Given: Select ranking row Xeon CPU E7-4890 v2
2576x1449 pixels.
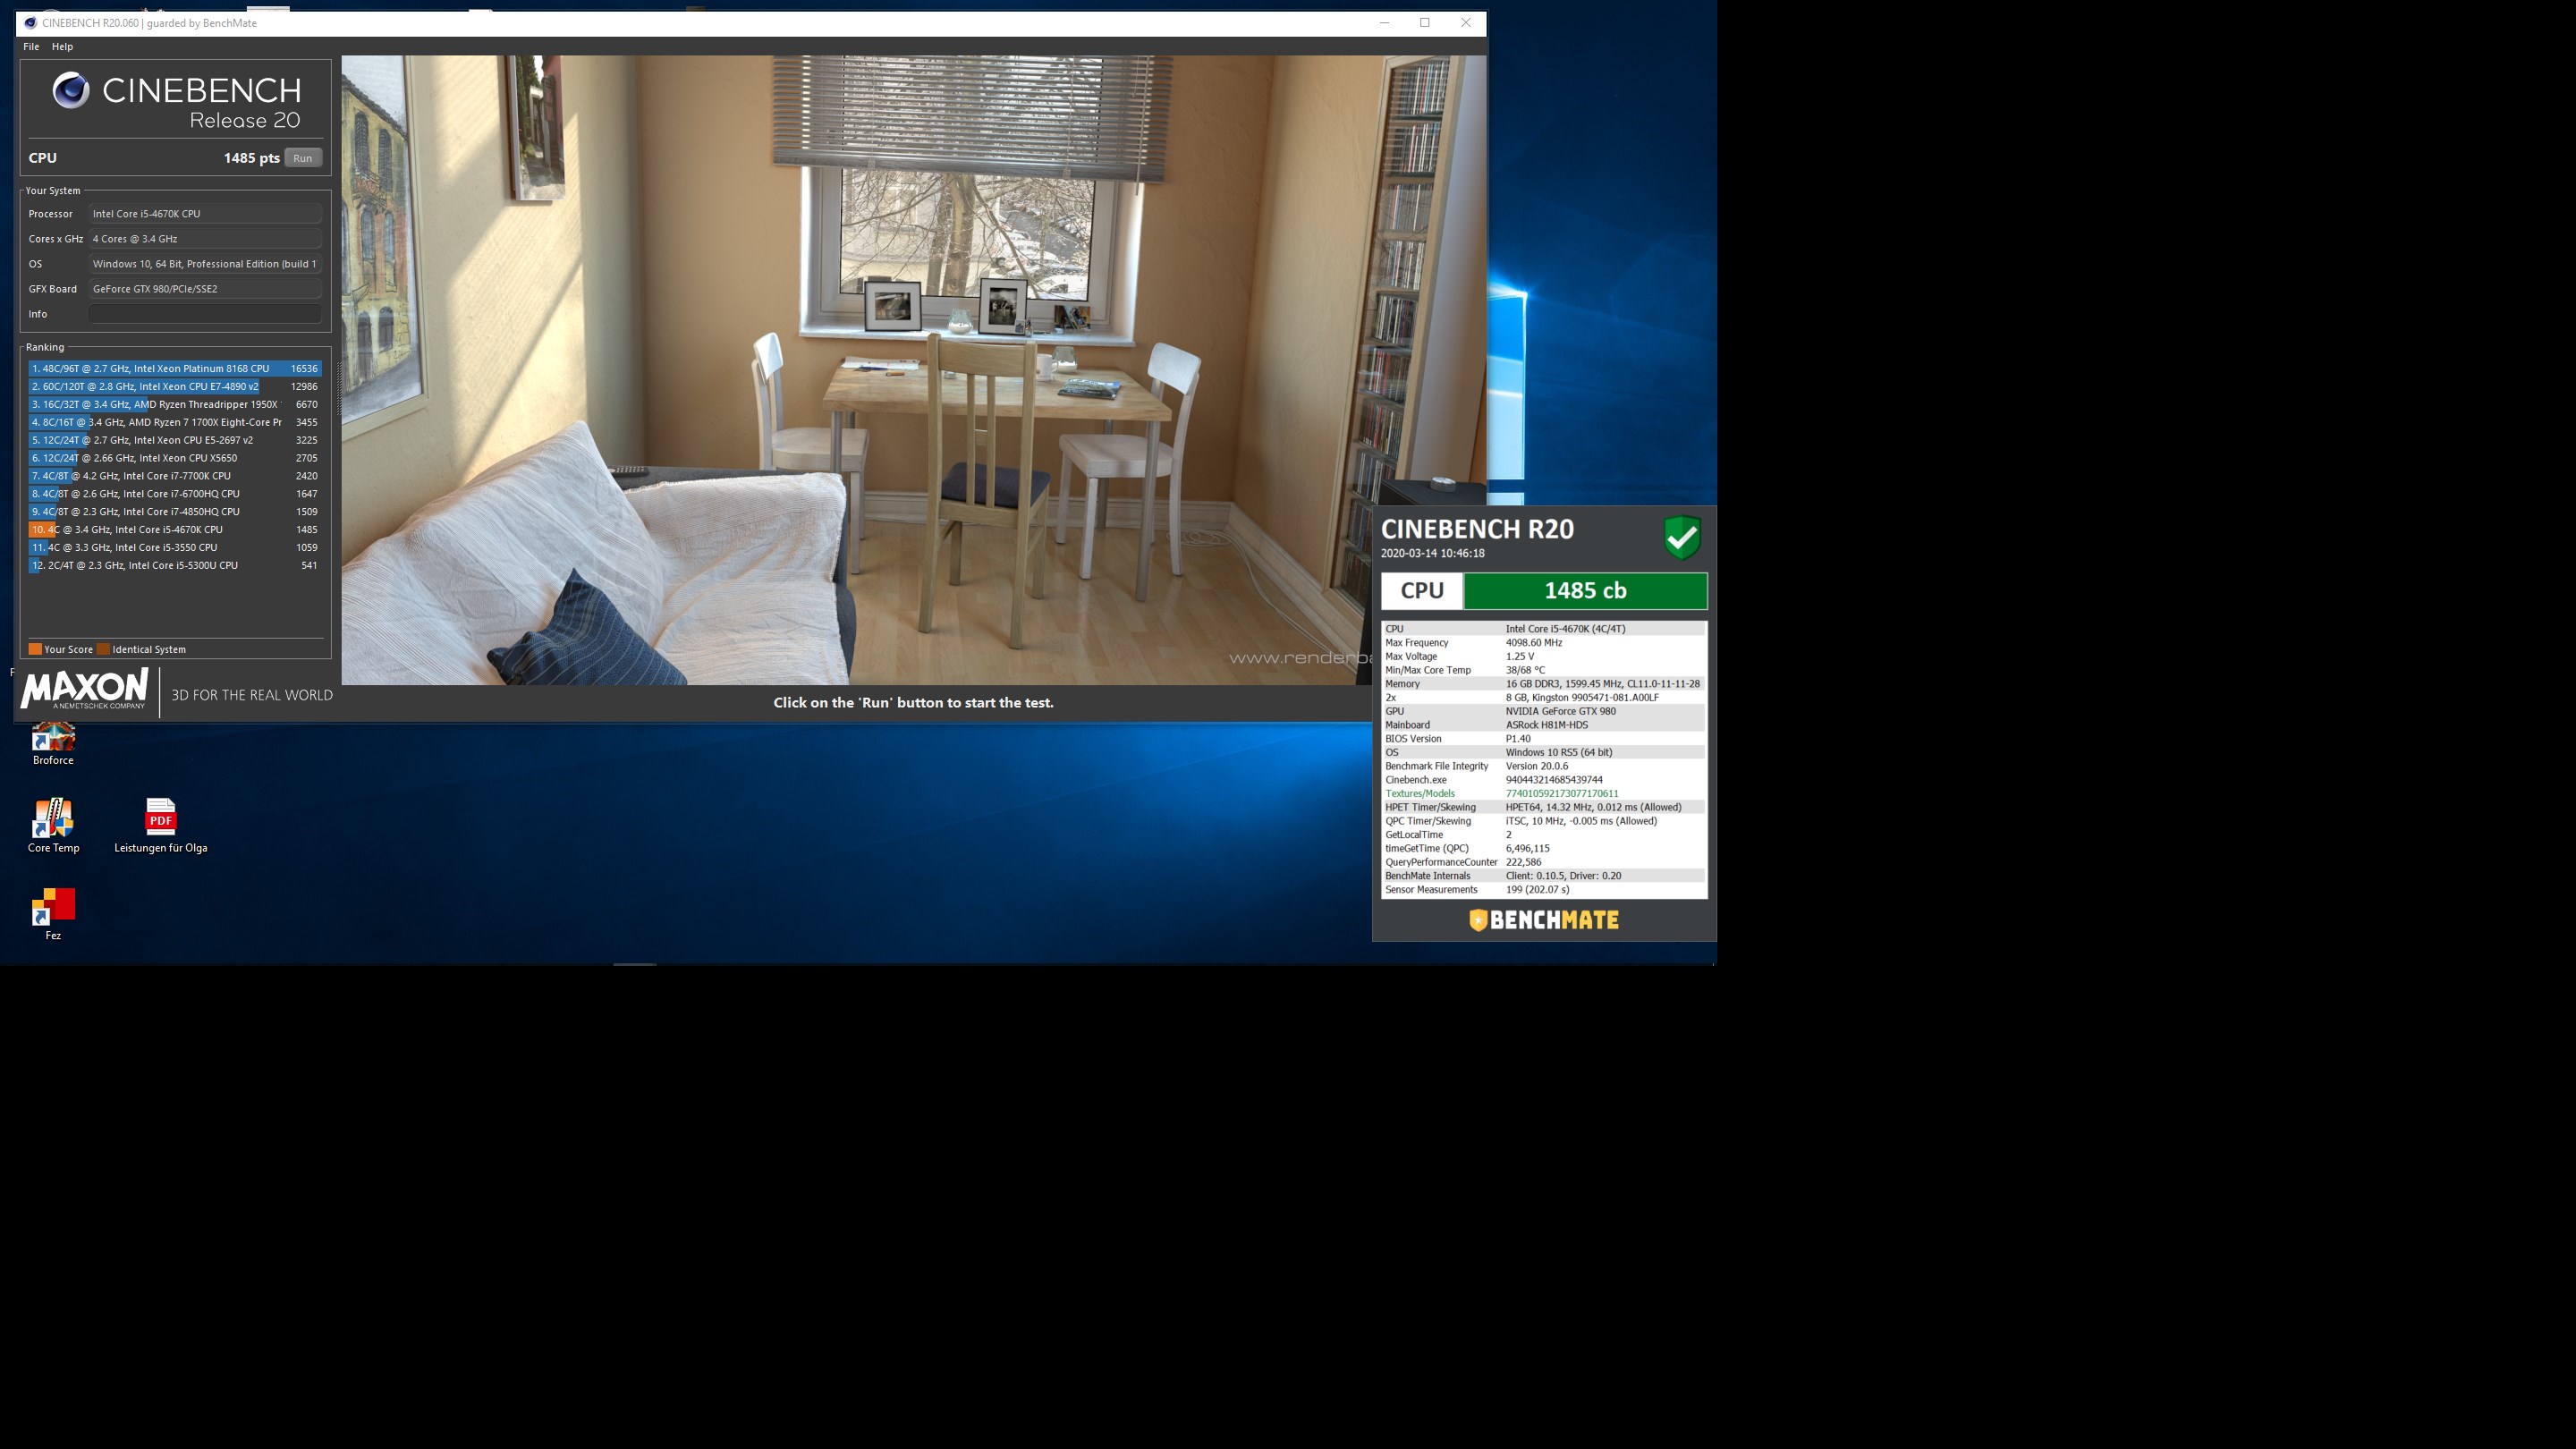Looking at the screenshot, I should coord(175,387).
